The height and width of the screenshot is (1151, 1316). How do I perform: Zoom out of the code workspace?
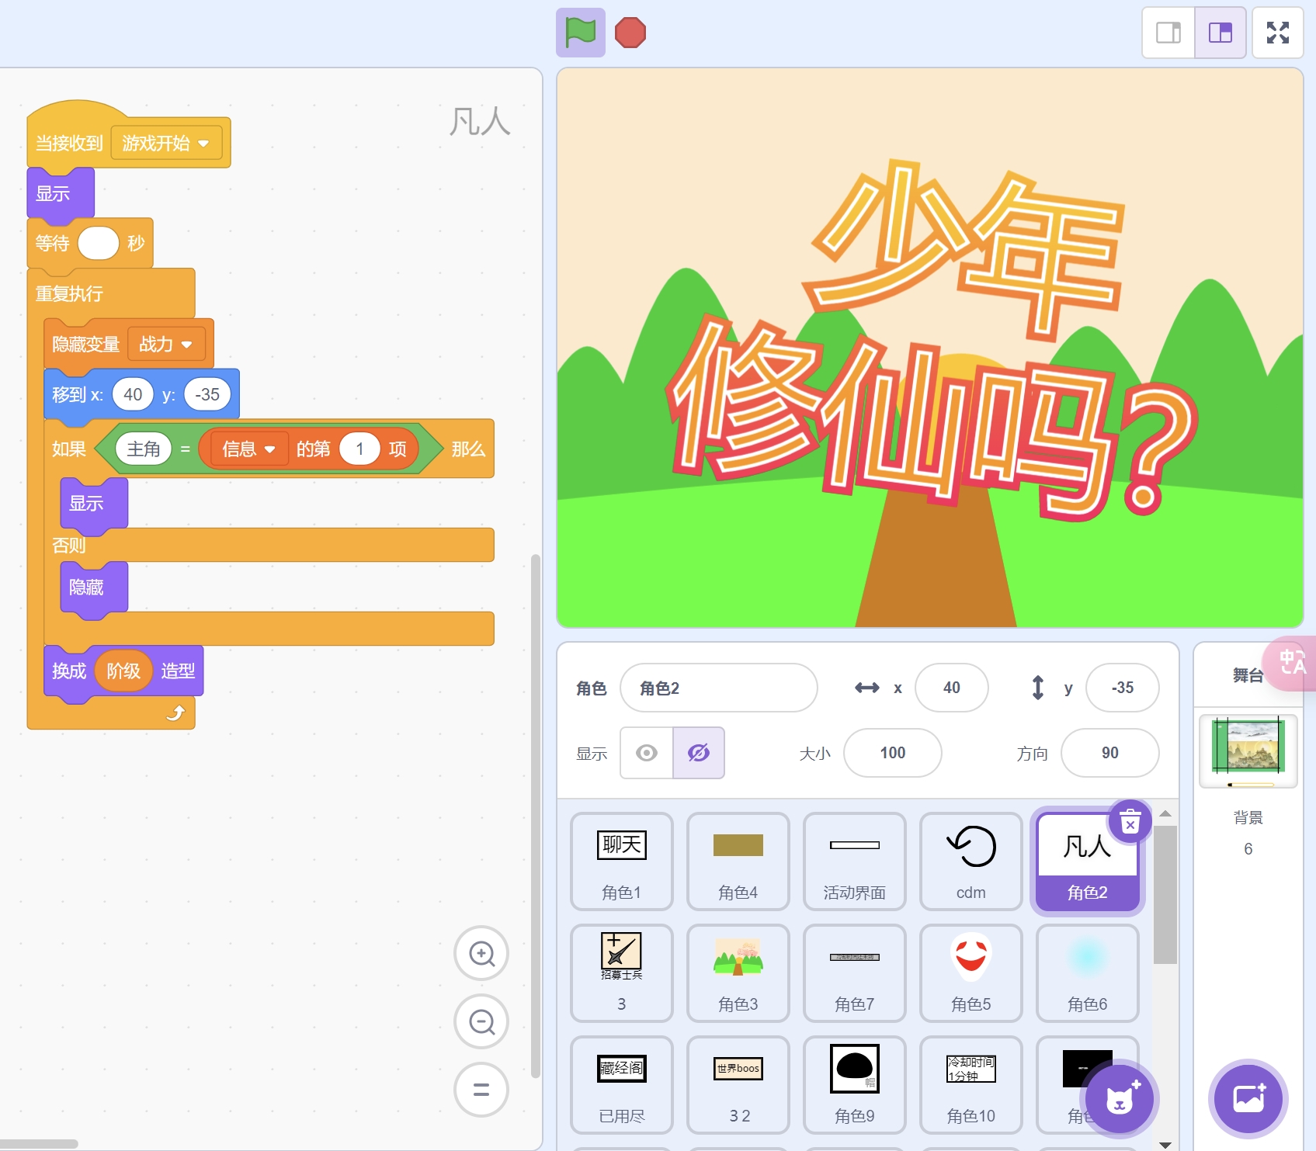(481, 1021)
